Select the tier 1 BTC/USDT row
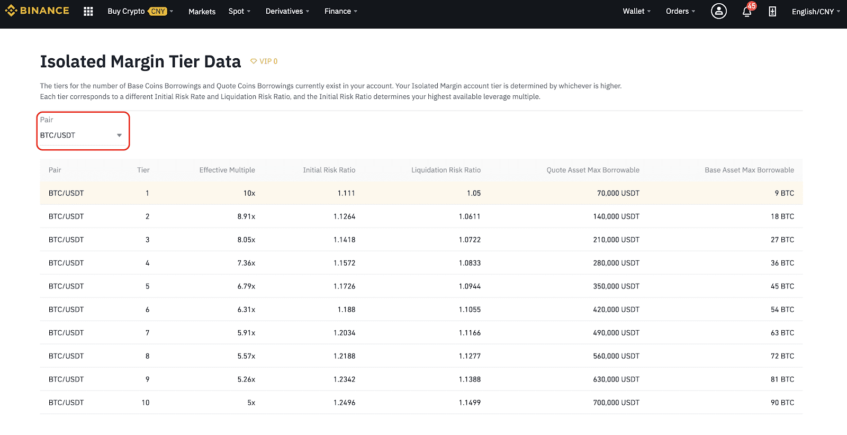The height and width of the screenshot is (435, 847). (421, 193)
